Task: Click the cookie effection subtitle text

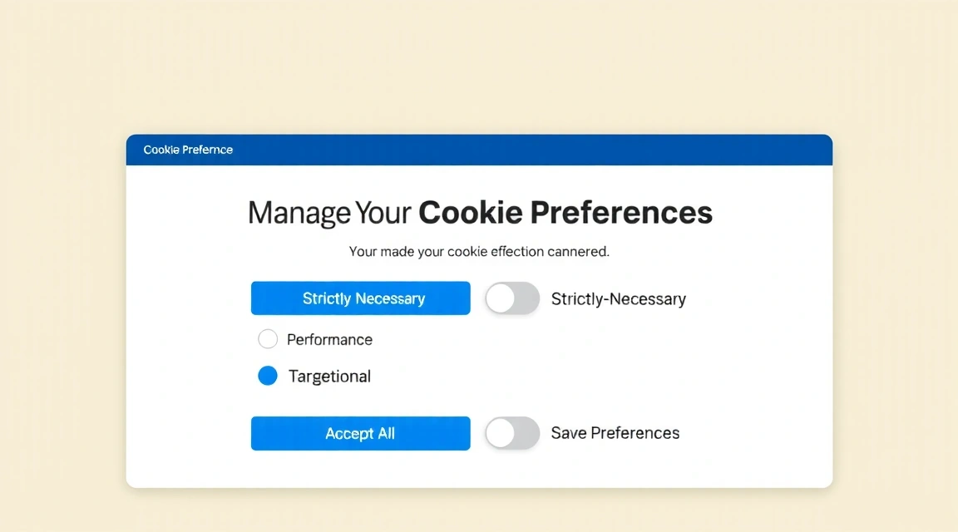Action: [x=479, y=251]
